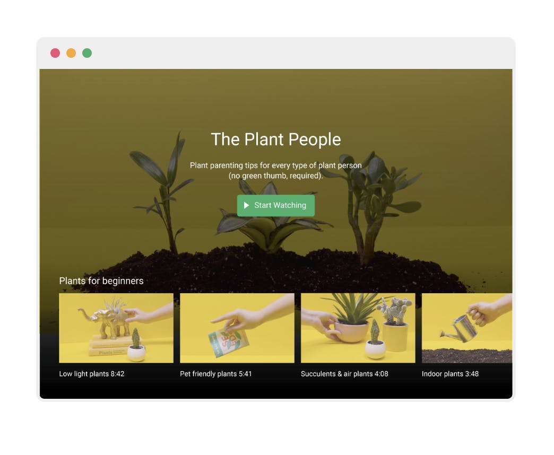This screenshot has width=554, height=455.
Task: Open the Indoor plants watering can thumbnail
Action: click(x=467, y=328)
